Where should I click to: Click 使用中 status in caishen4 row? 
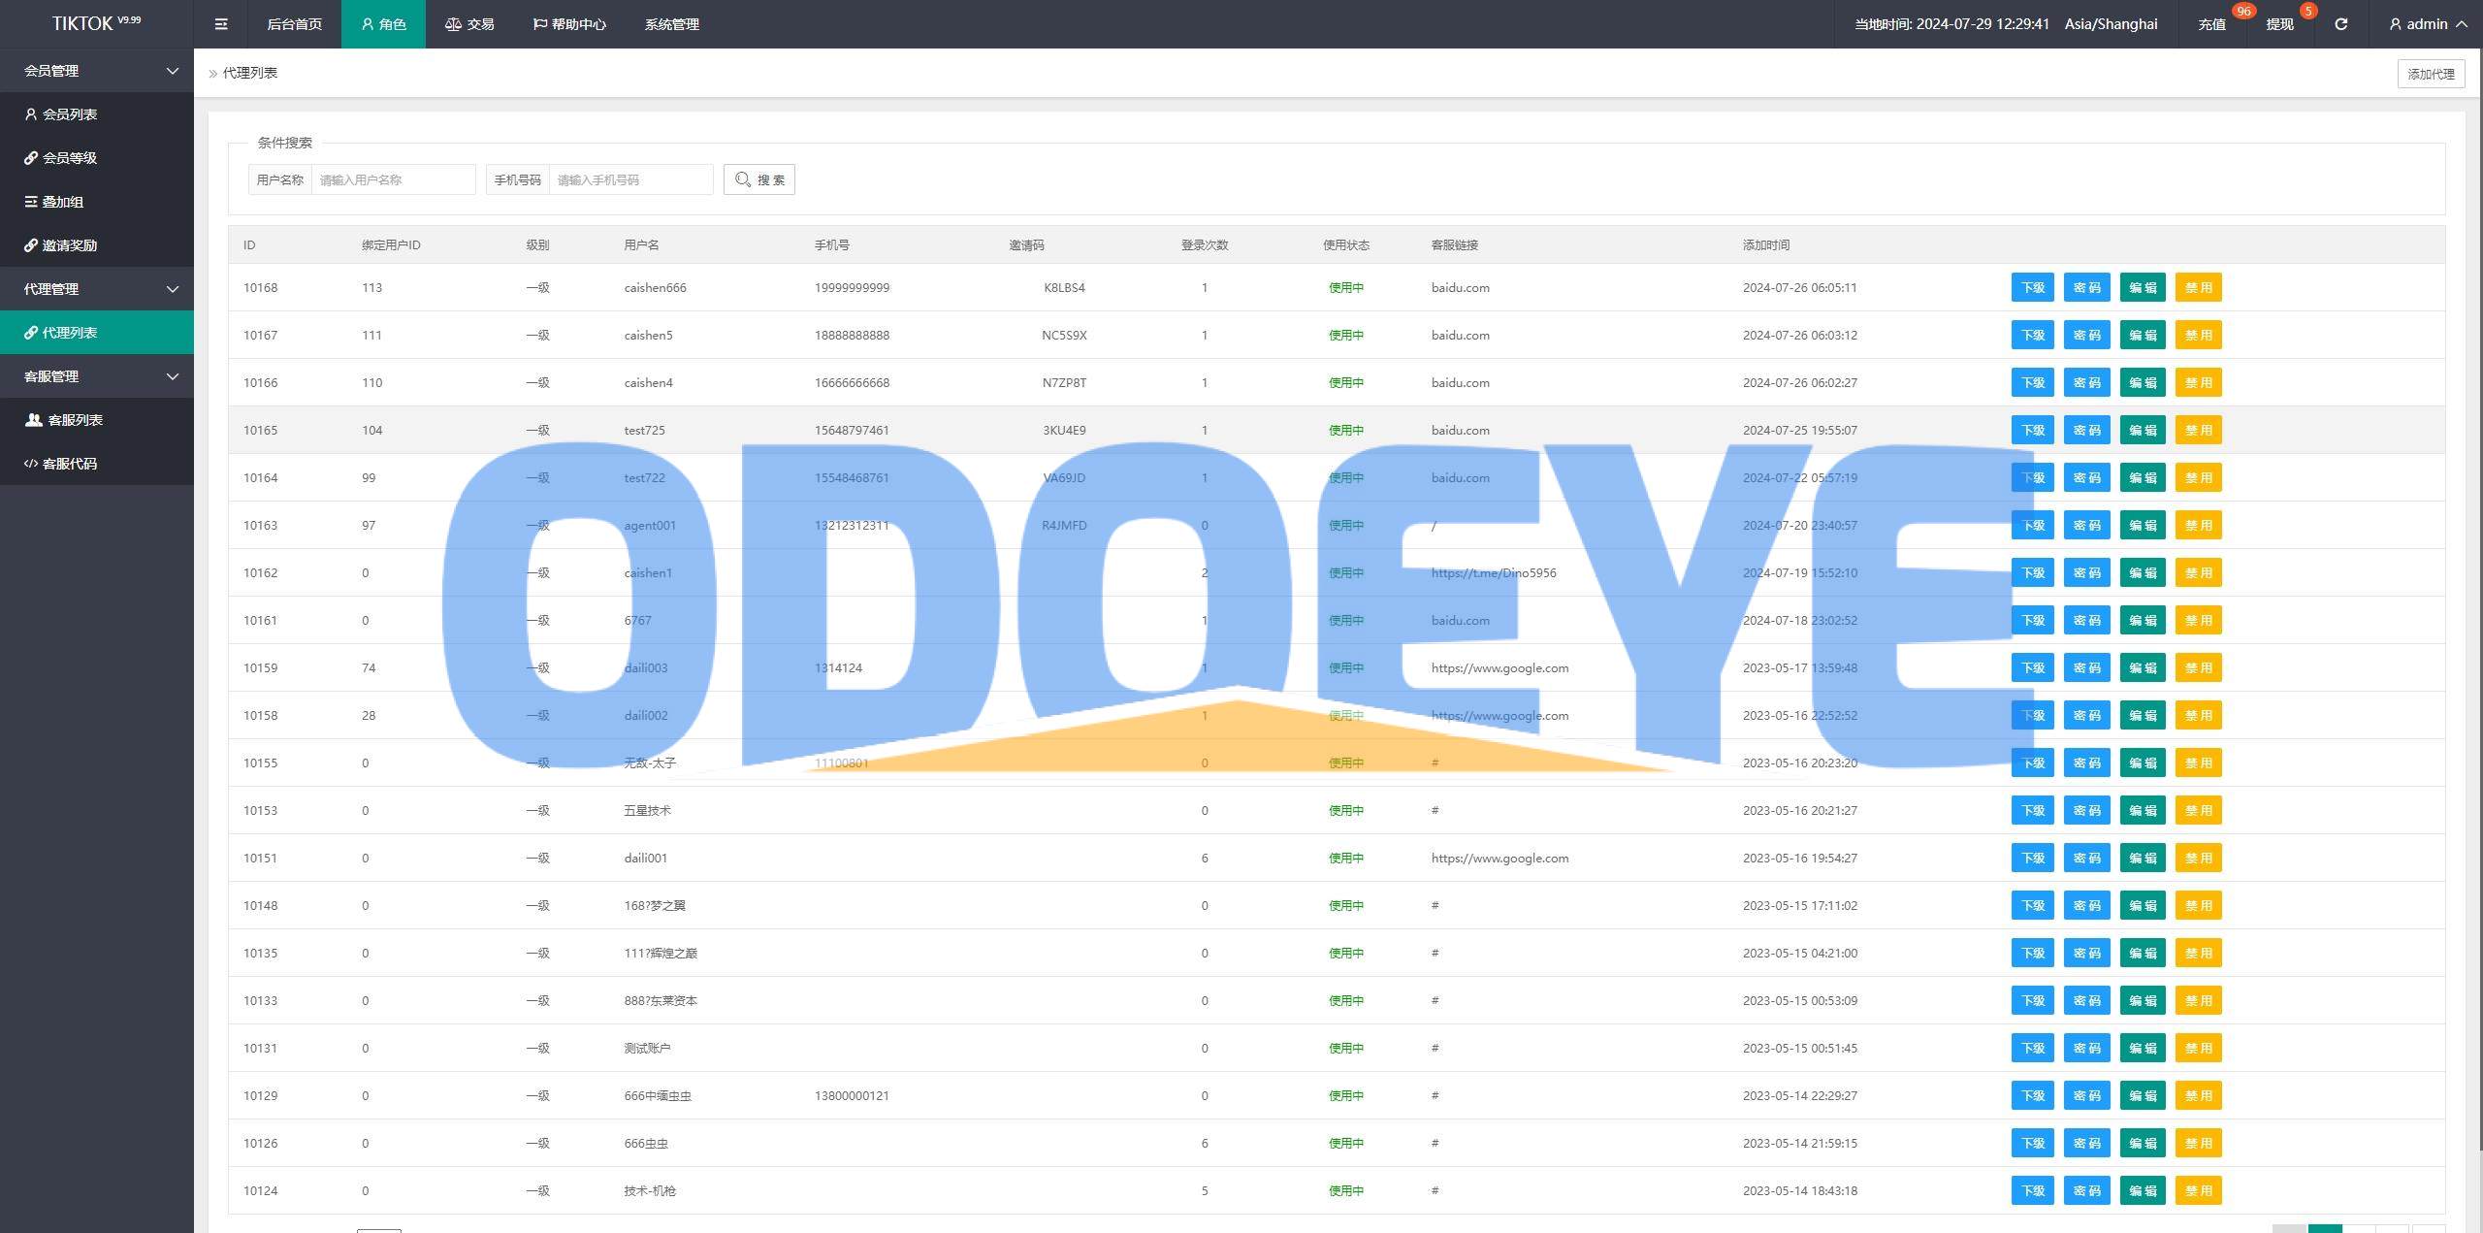(1346, 382)
